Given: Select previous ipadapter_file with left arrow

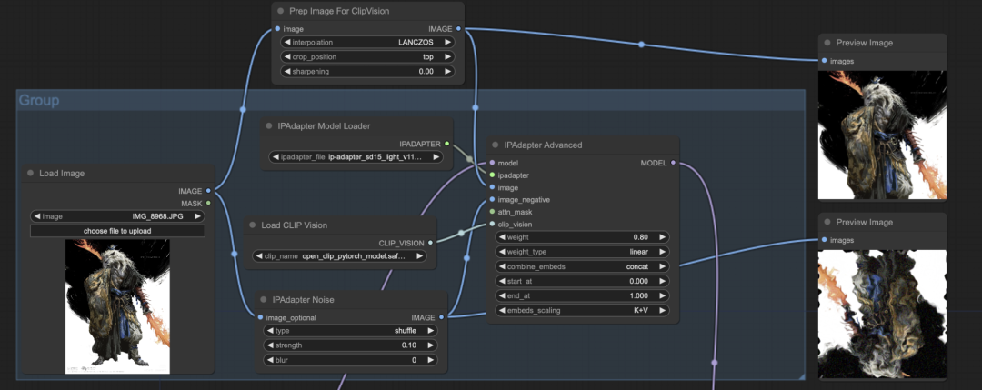Looking at the screenshot, I should click(x=276, y=157).
